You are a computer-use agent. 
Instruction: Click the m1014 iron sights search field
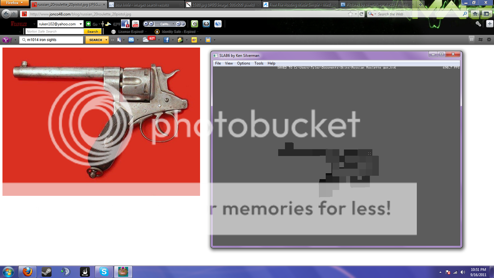pos(53,40)
